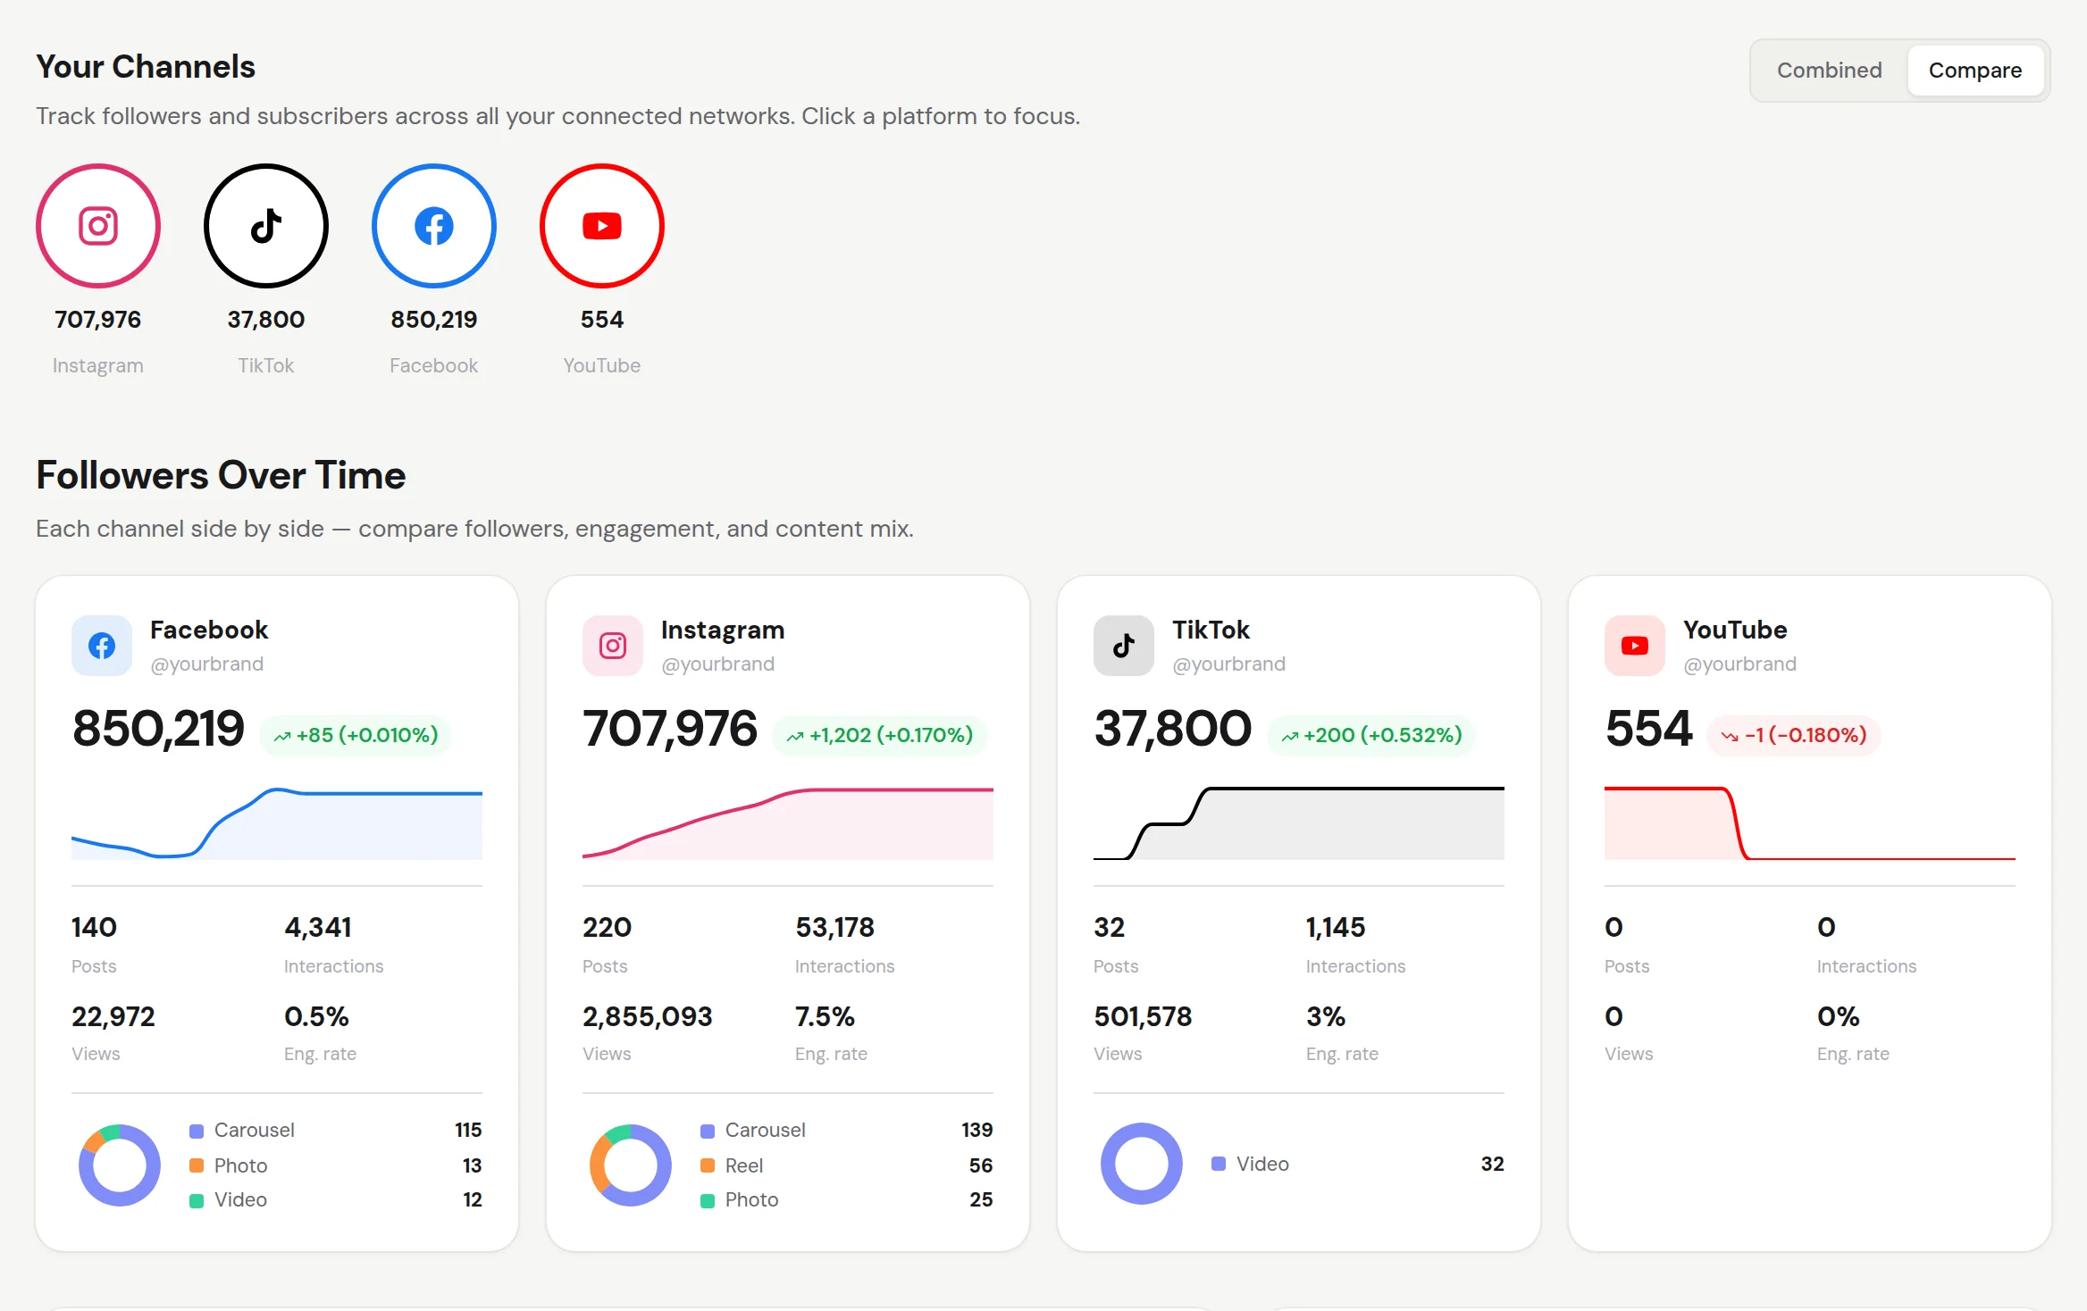The width and height of the screenshot is (2087, 1311).
Task: Click Facebook's Photo legend color swatch
Action: [197, 1165]
